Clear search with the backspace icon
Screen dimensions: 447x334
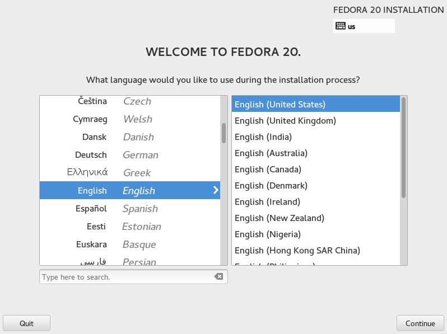pos(218,276)
